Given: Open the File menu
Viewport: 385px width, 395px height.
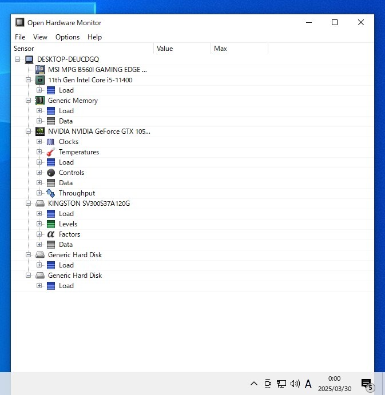Looking at the screenshot, I should pyautogui.click(x=20, y=37).
